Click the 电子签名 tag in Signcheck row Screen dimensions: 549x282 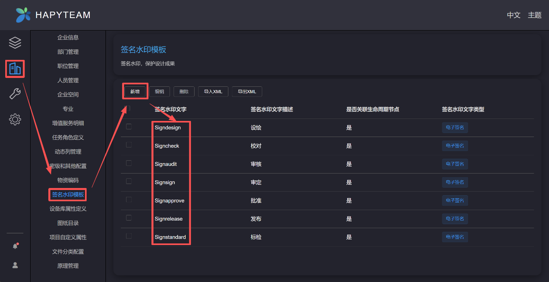point(455,146)
